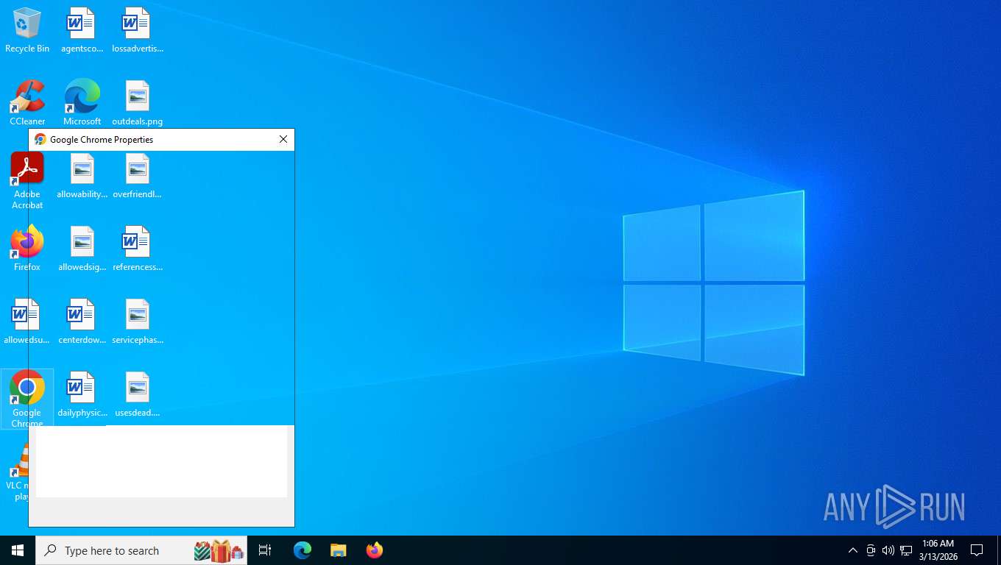Launch Microsoft Edge from the taskbar

[303, 550]
